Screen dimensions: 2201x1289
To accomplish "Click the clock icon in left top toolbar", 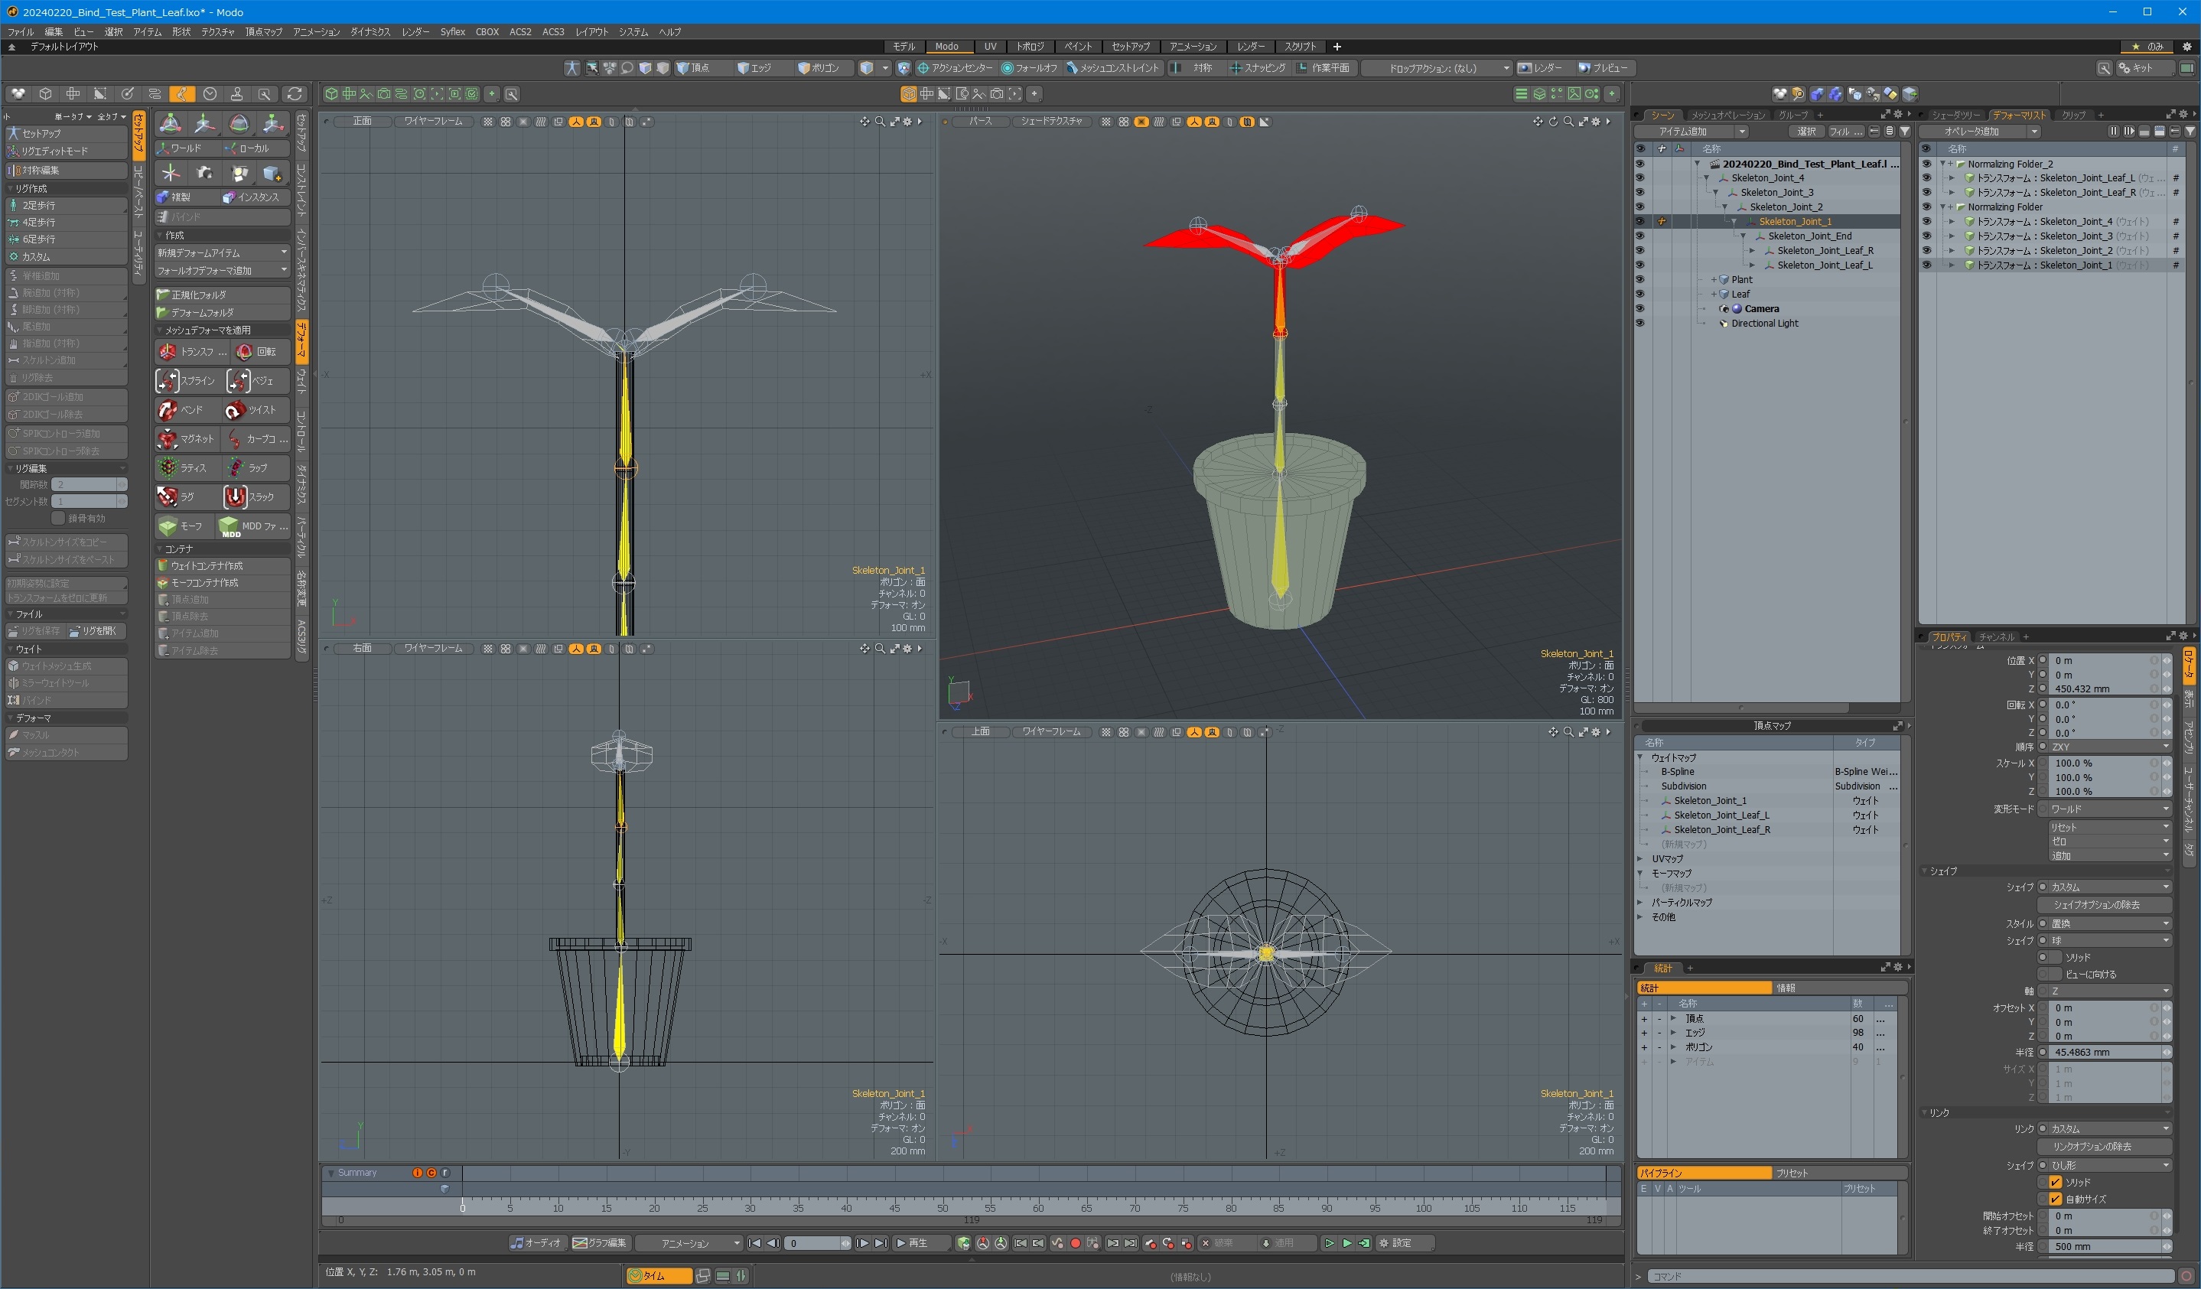I will coord(210,93).
